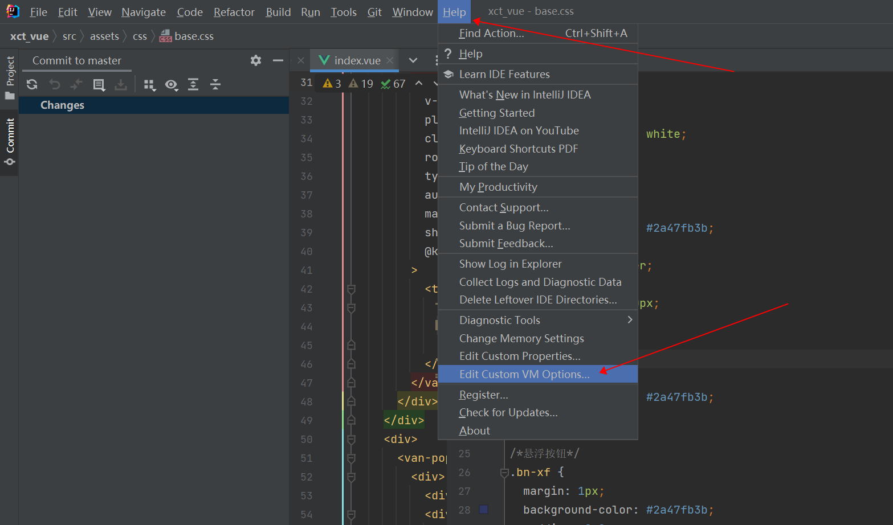Open the hidden tabs chevron next to index.vue
Viewport: 893px width, 525px height.
(413, 60)
